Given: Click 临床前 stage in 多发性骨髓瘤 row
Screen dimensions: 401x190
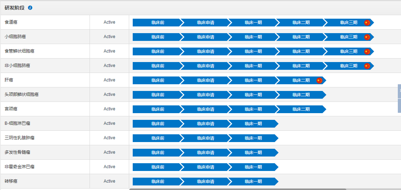Looking at the screenshot, I should [x=157, y=153].
